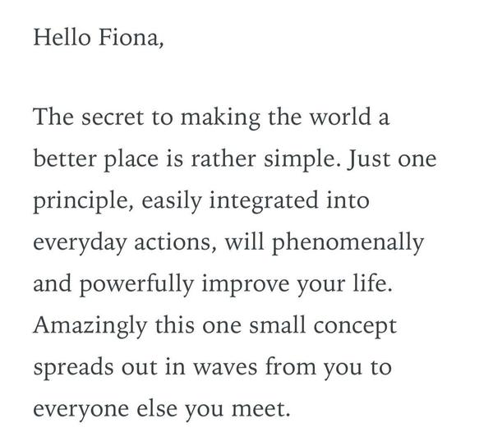This screenshot has width=493, height=432.
Task: Click the greeting line "Hello Fiona,"
Action: [x=99, y=38]
